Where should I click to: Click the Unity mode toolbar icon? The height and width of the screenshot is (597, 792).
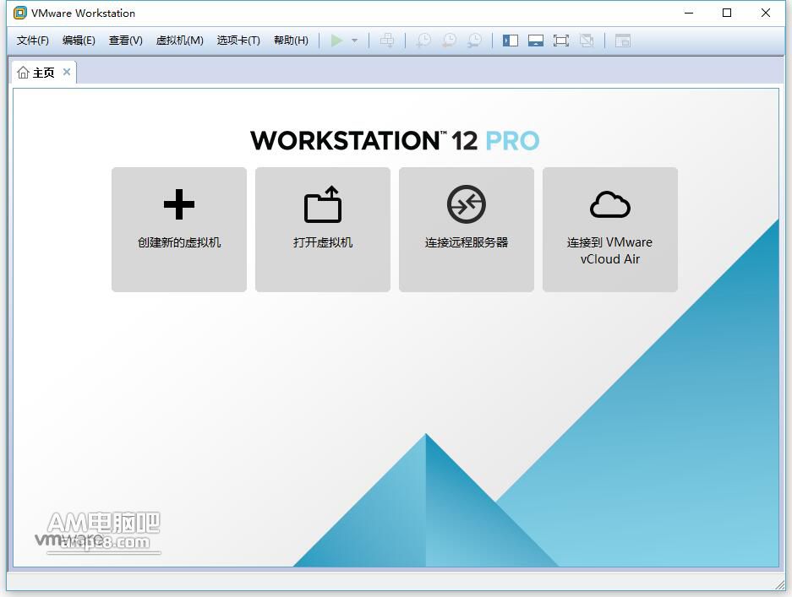click(587, 41)
